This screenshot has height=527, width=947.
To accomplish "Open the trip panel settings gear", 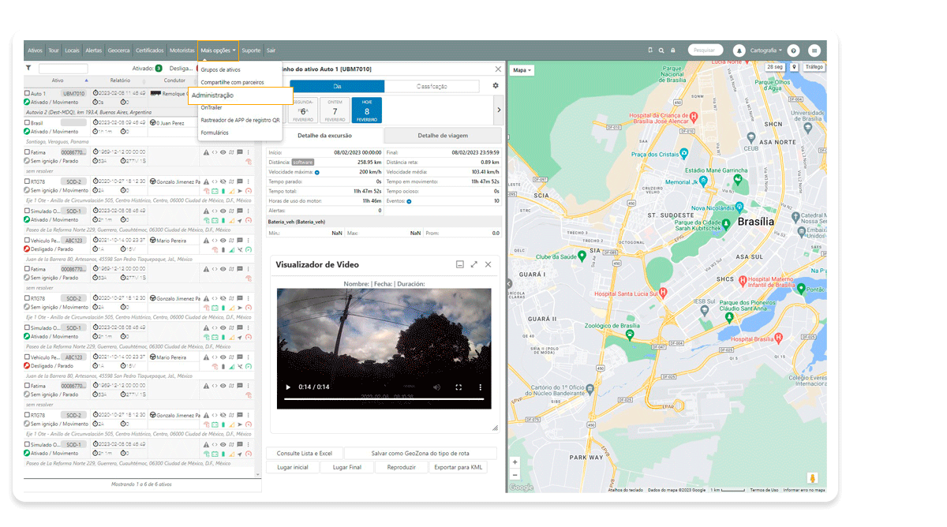I will point(496,86).
